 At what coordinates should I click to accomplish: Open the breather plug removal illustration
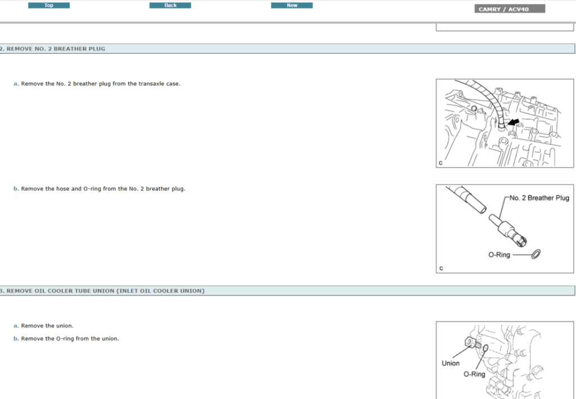point(504,123)
